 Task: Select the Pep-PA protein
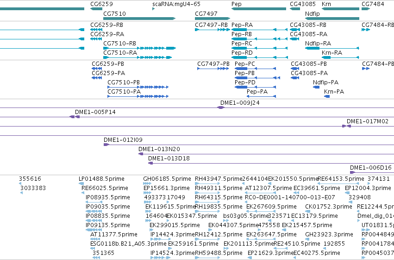[x=261, y=96]
